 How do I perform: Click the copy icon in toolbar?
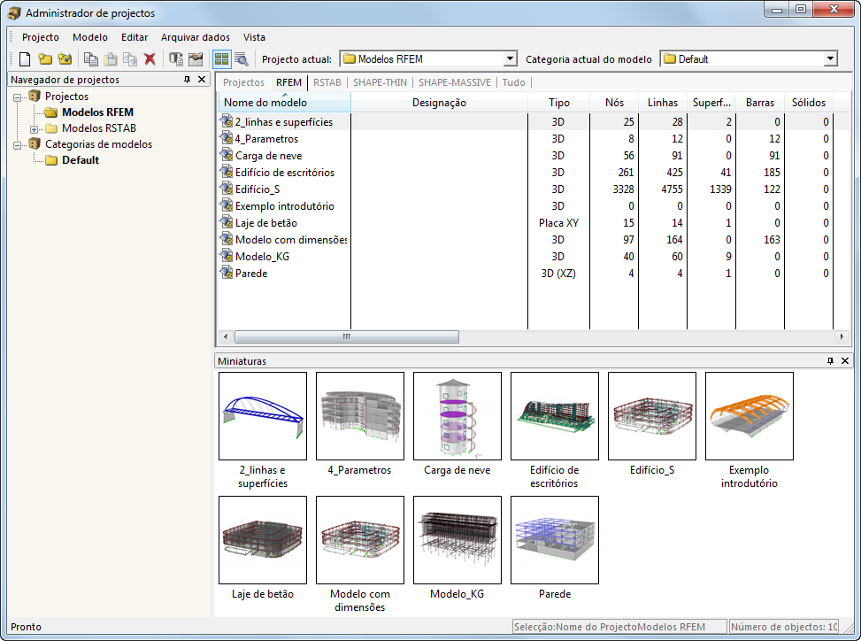[x=90, y=58]
